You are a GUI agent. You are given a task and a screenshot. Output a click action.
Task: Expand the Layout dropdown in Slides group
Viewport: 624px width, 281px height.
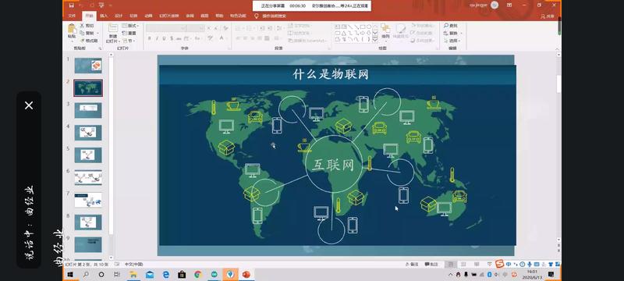[130, 26]
